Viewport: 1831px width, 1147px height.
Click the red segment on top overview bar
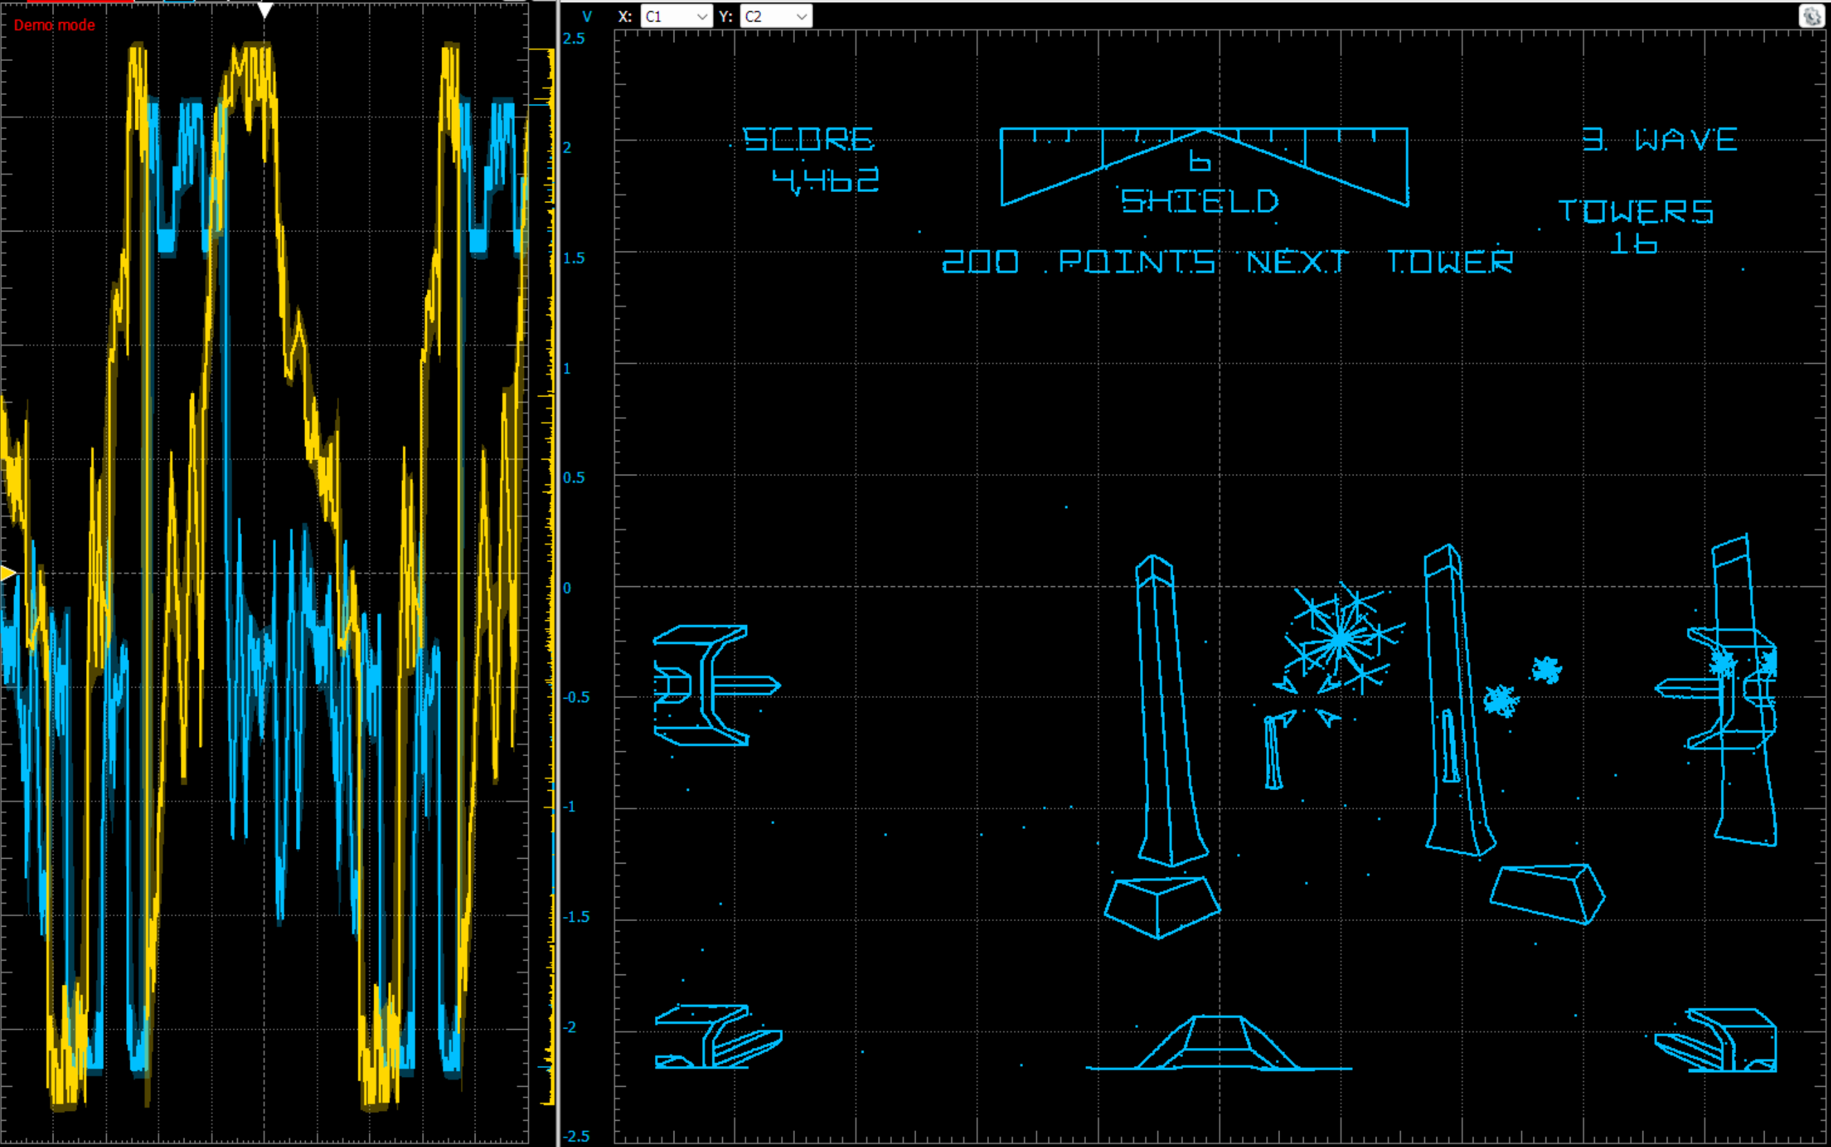80,1
